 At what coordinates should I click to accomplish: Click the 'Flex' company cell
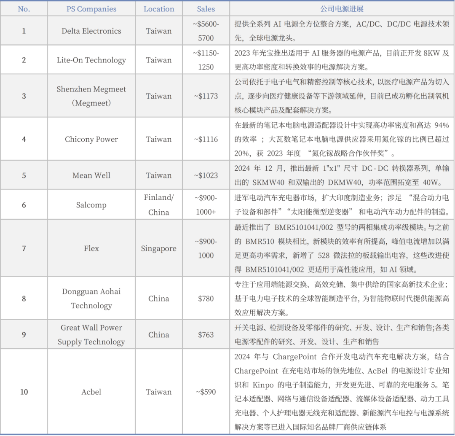[x=91, y=248]
